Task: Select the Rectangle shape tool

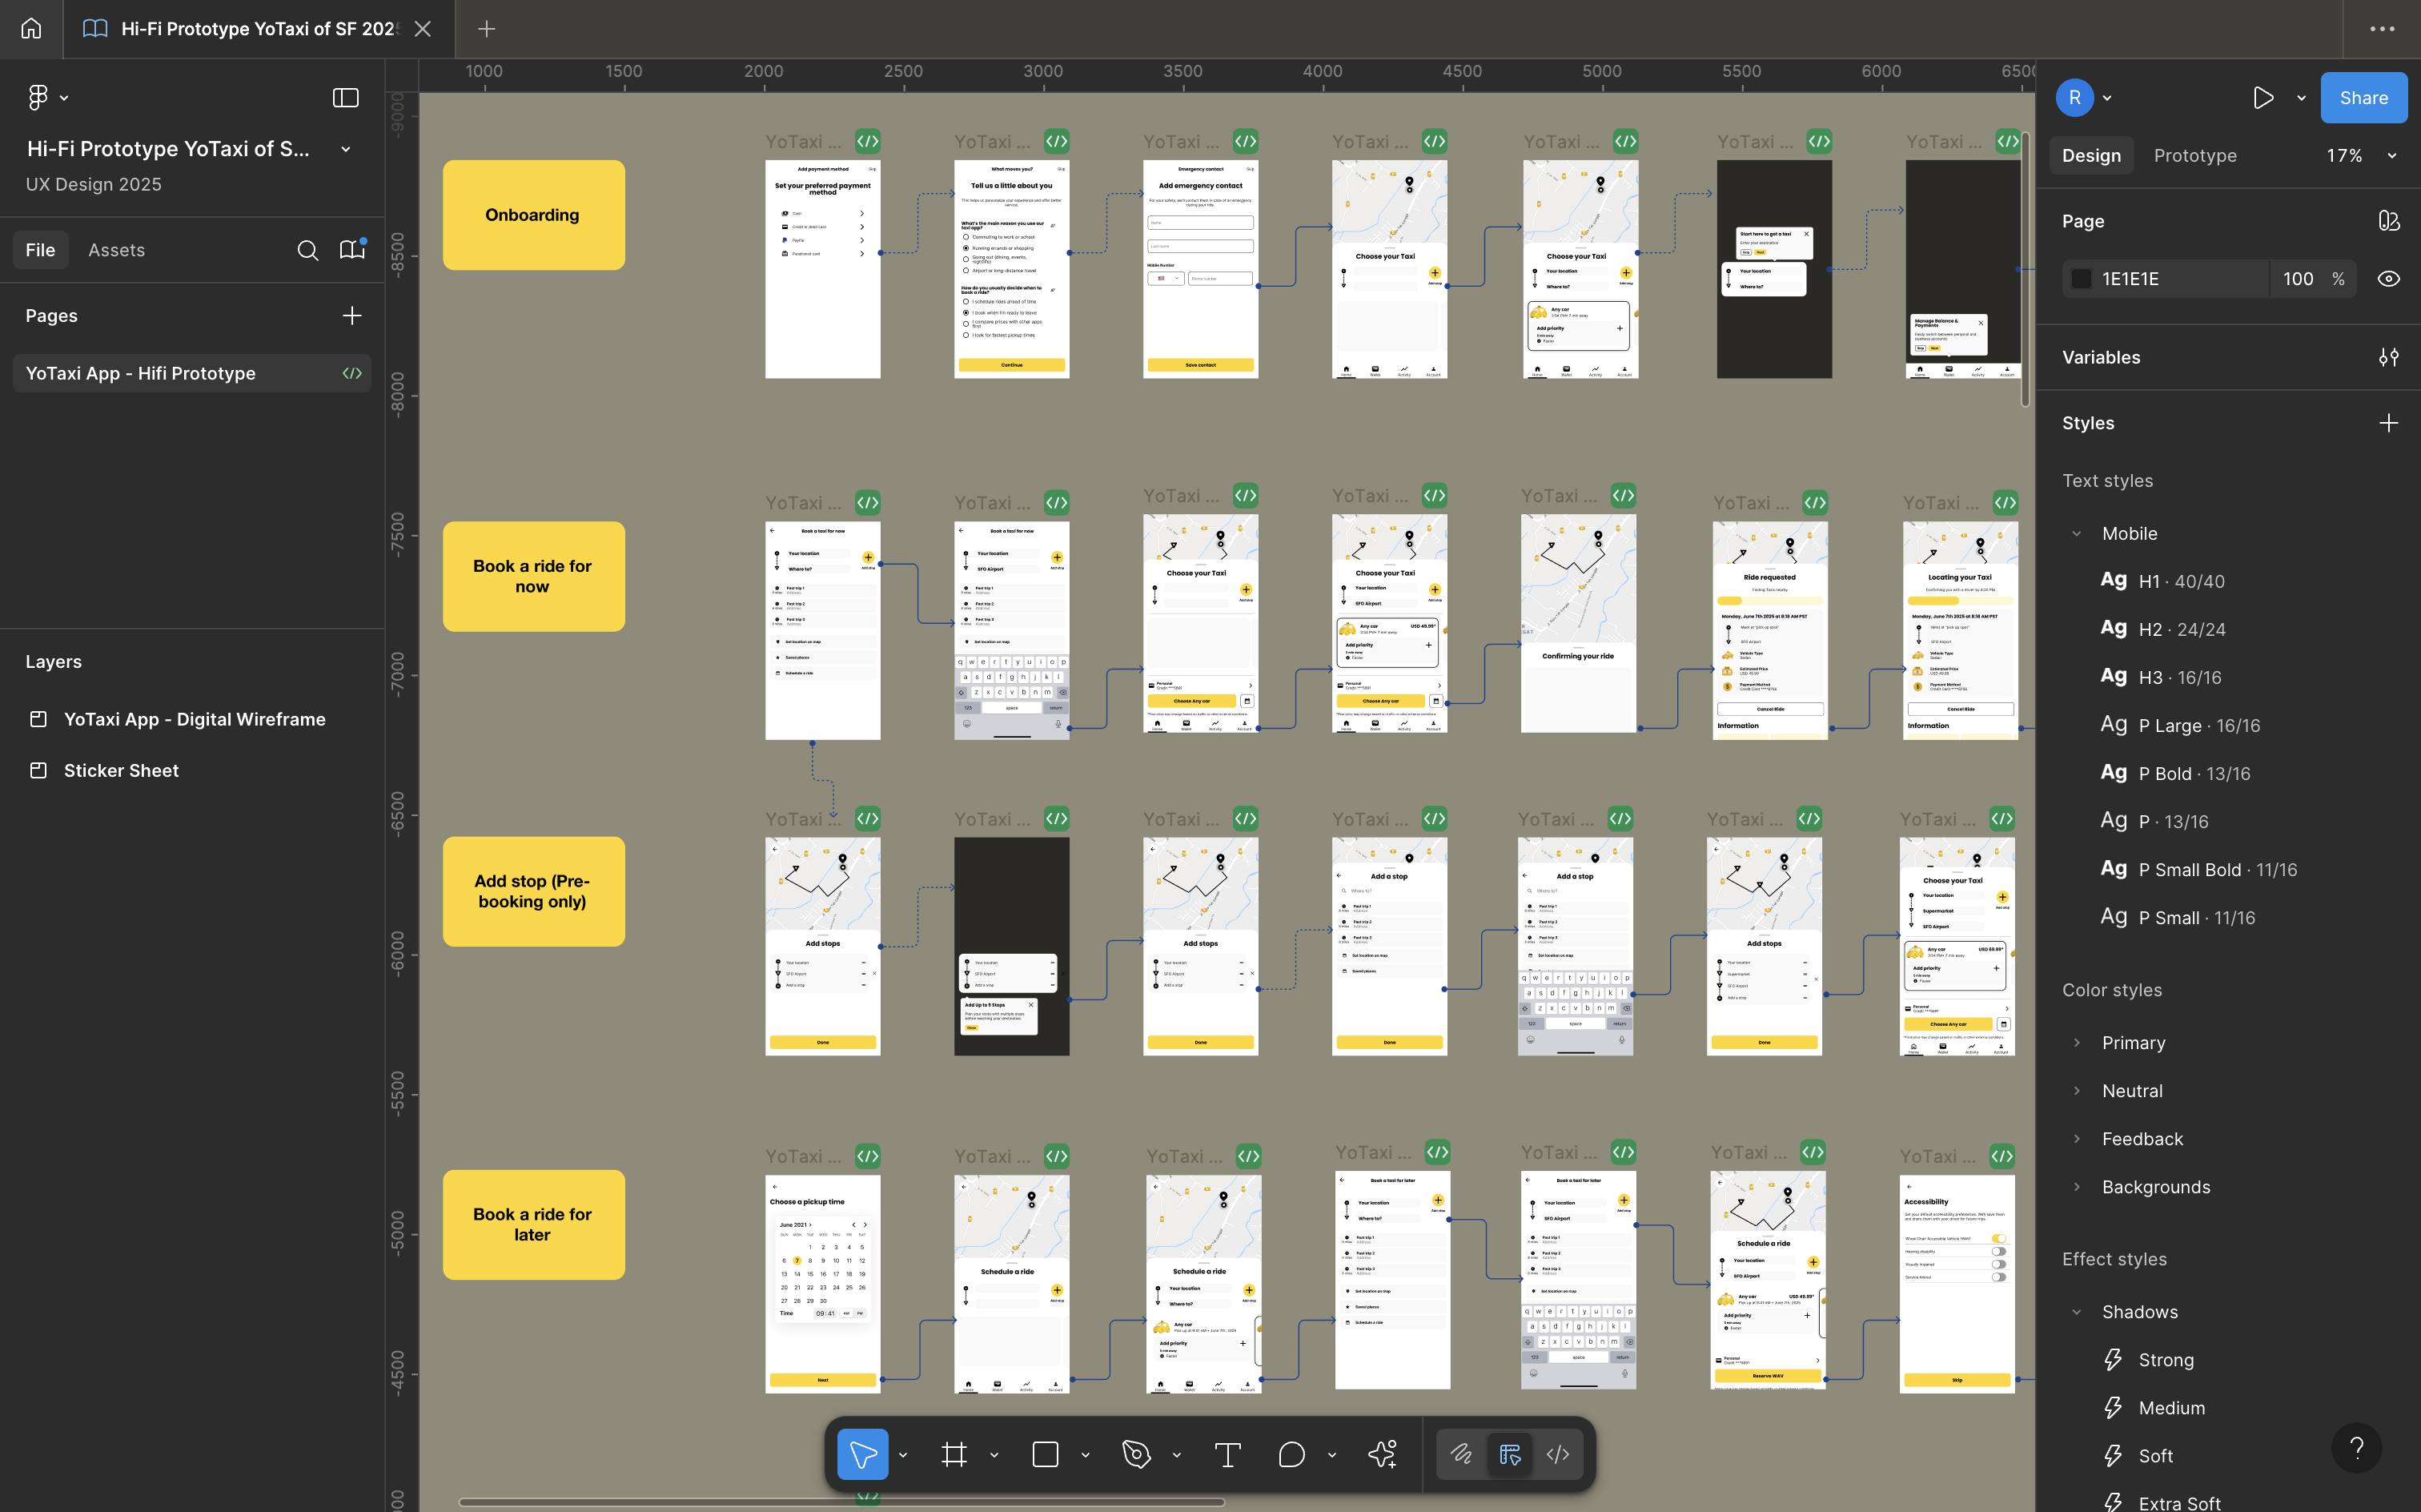Action: click(1045, 1454)
